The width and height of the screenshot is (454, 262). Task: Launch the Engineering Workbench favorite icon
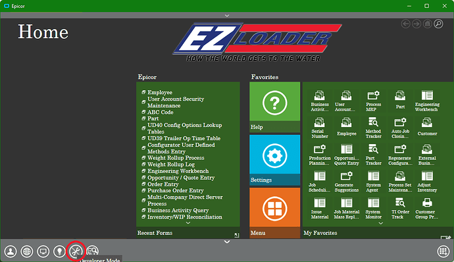[427, 101]
